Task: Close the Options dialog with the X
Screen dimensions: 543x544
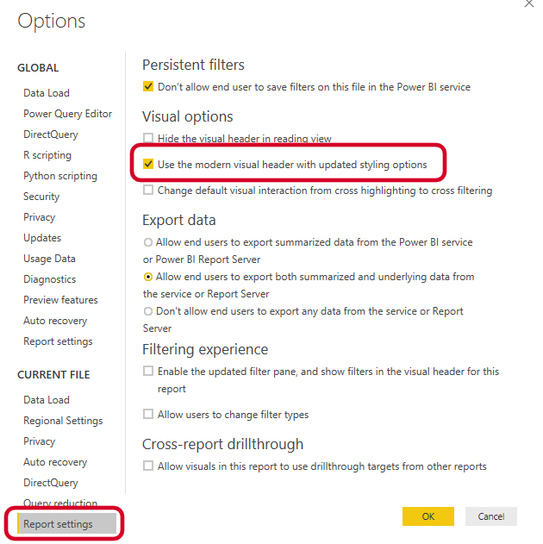Action: [x=529, y=3]
